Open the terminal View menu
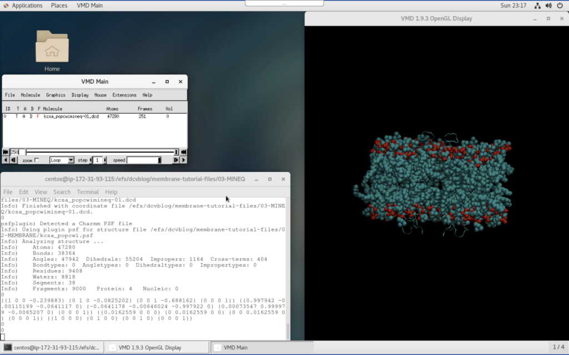Screen dimensions: 569x355 [x=41, y=192]
